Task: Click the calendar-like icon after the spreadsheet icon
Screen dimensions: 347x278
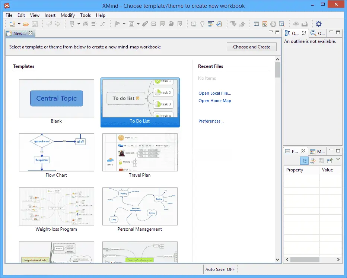Action: coord(265,24)
